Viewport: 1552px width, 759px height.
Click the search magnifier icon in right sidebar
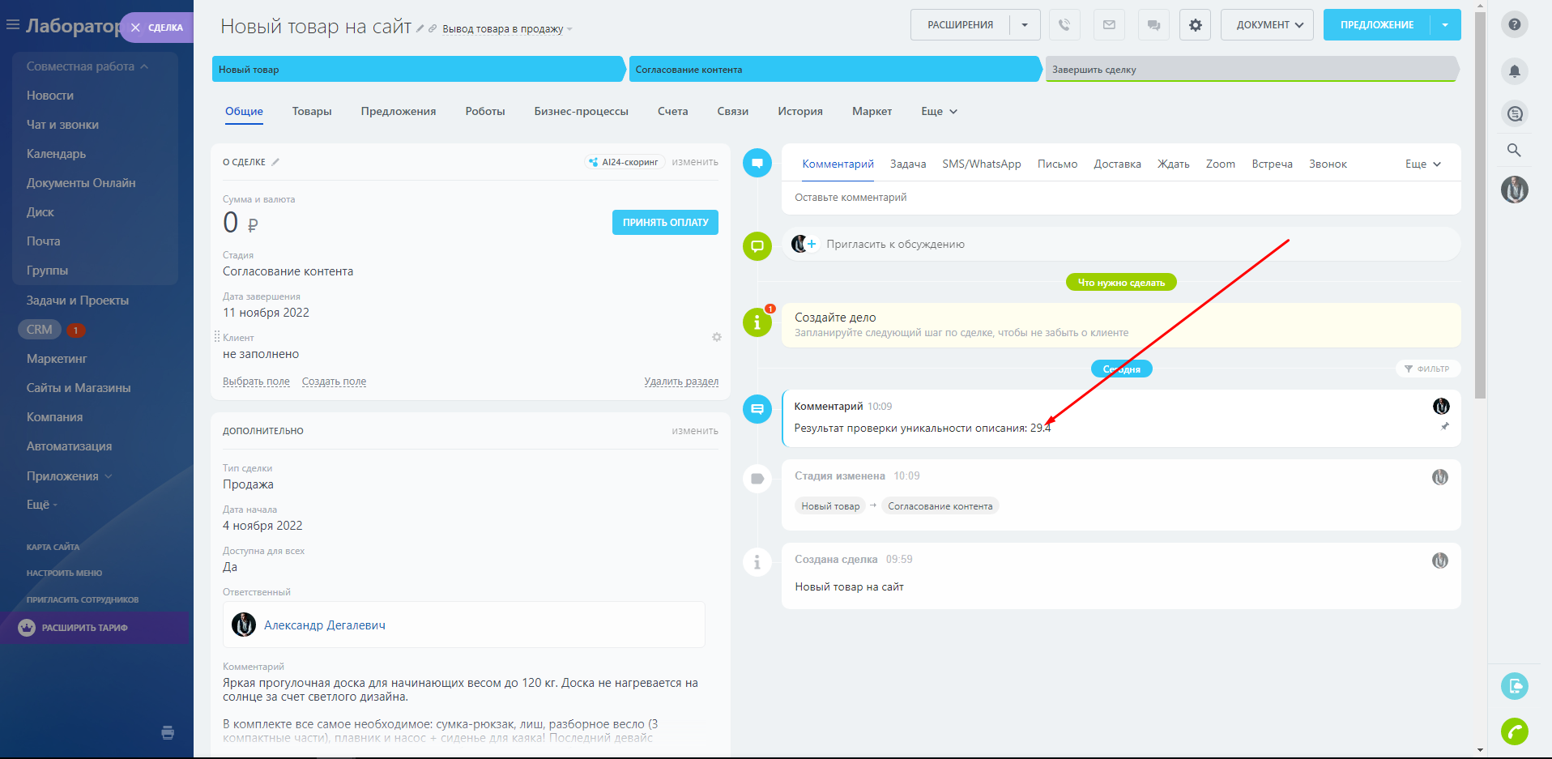(1514, 150)
